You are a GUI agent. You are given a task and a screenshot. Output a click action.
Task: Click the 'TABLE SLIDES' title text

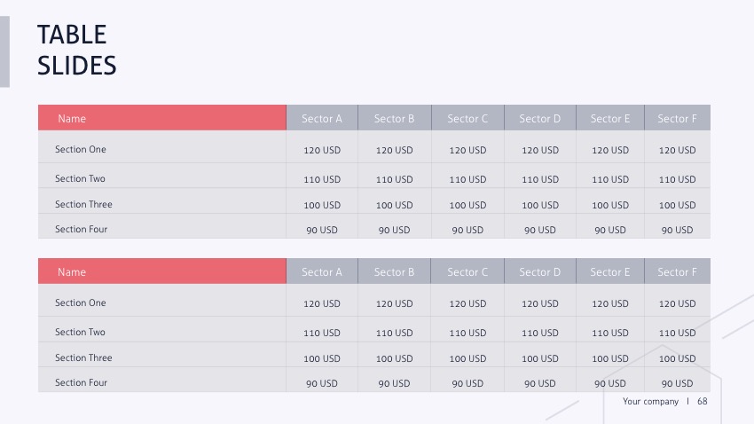[x=77, y=50]
